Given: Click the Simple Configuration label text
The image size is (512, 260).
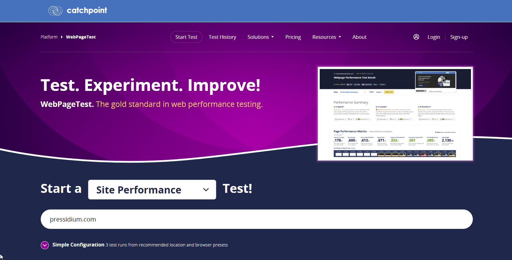Looking at the screenshot, I should 78,245.
